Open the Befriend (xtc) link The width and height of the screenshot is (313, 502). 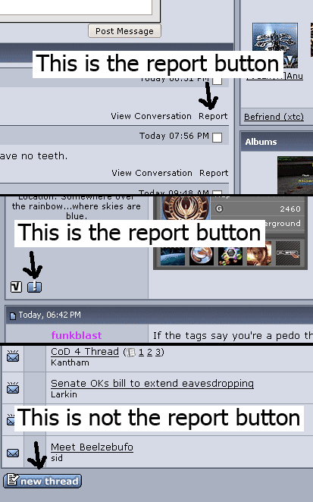pos(274,117)
